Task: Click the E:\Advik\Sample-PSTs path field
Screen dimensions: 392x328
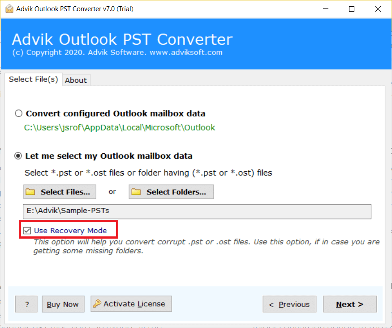Action: tap(197, 211)
